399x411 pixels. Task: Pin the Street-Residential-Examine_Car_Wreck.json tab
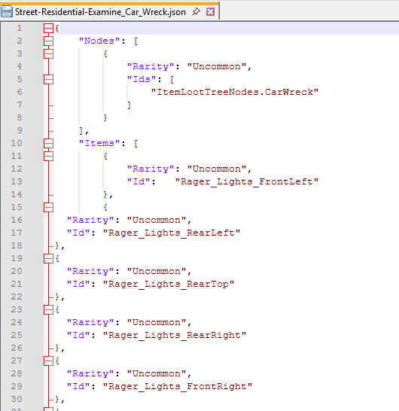(196, 12)
